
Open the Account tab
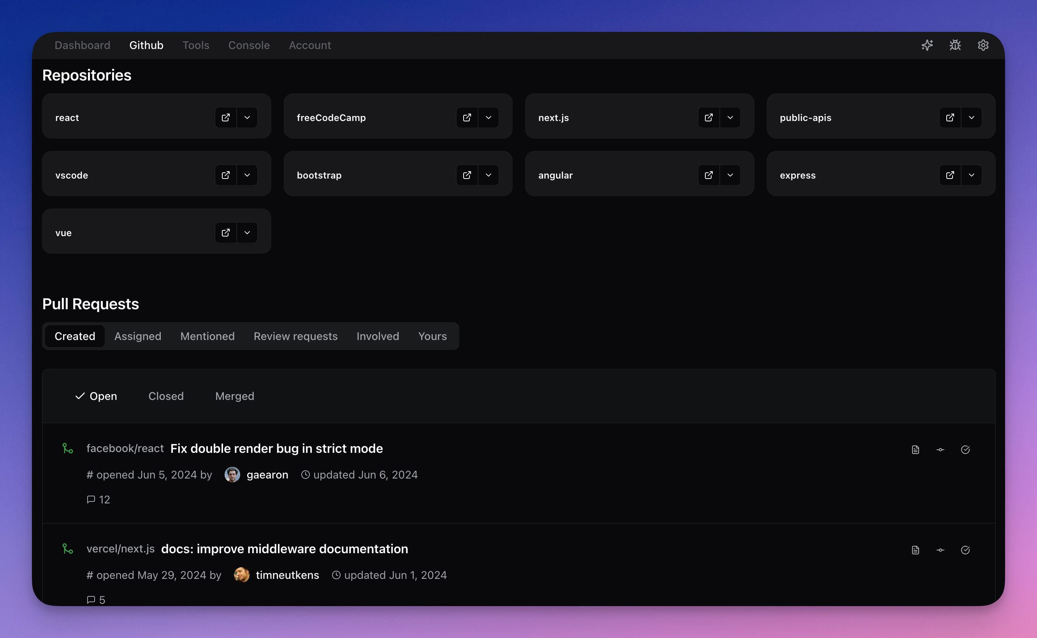(310, 45)
